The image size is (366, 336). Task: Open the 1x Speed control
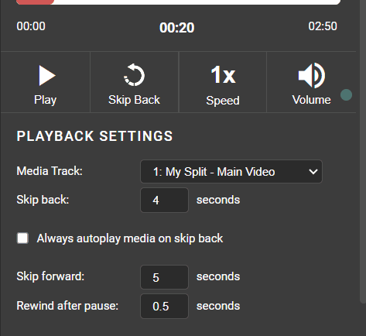223,82
